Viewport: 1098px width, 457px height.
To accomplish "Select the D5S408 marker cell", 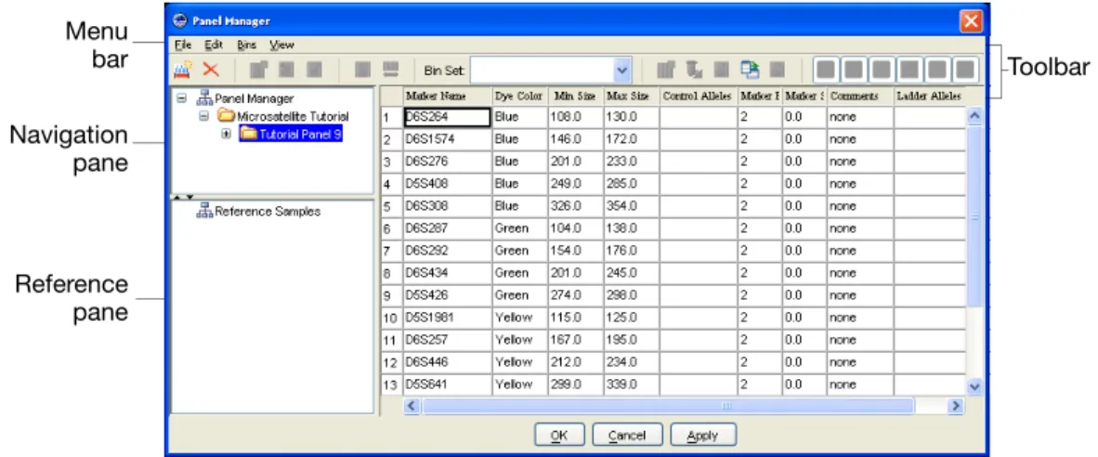I will pos(448,183).
